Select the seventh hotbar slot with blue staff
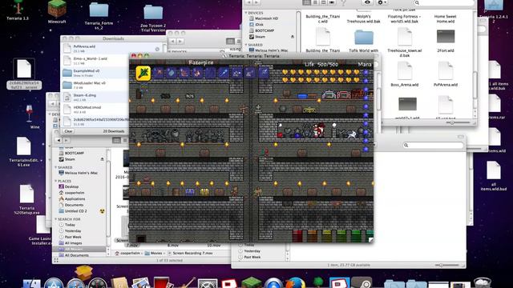 (224, 73)
